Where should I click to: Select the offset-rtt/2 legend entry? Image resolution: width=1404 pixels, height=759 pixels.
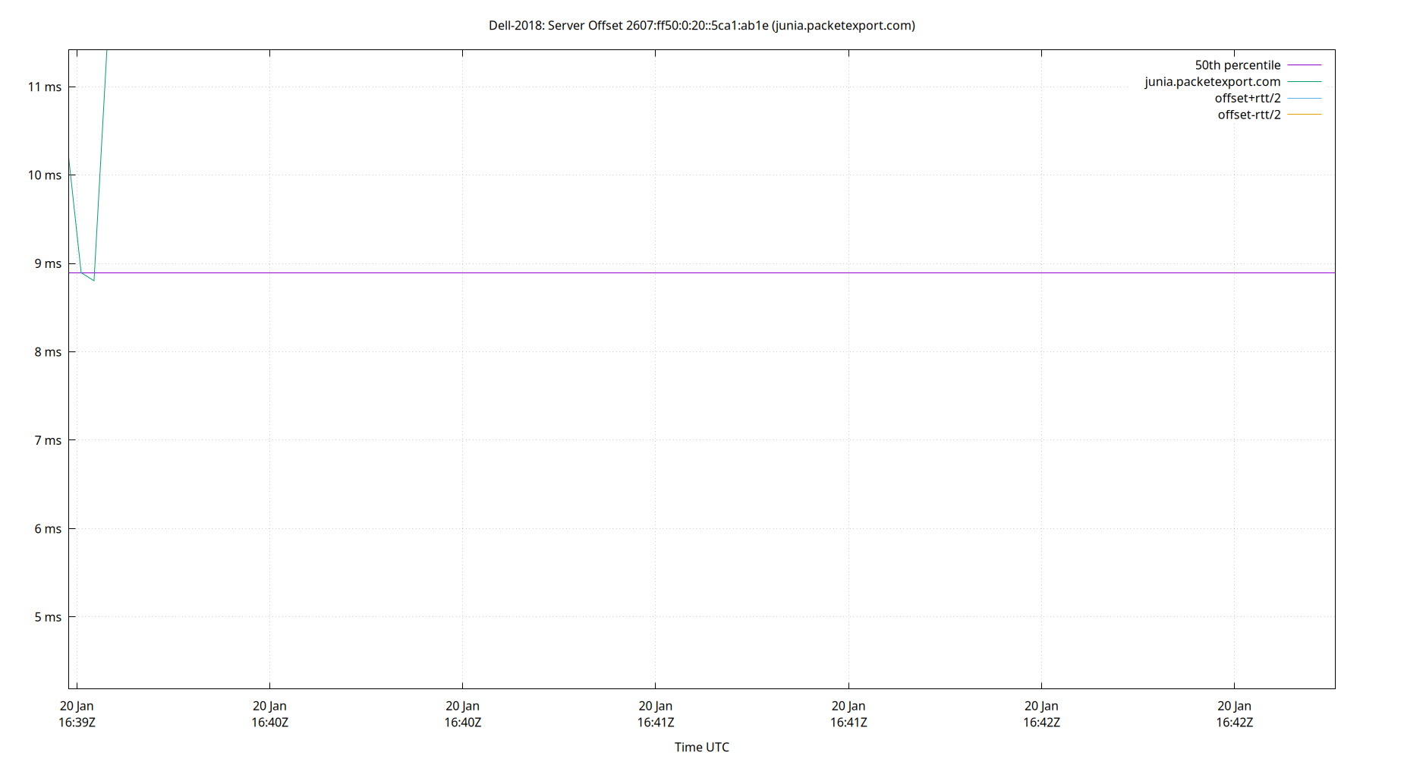pyautogui.click(x=1248, y=114)
